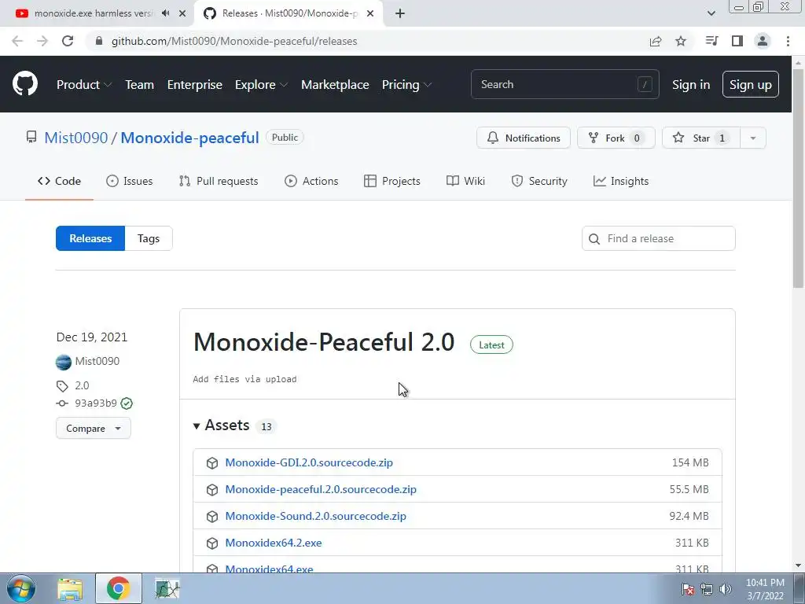Click the Chrome taskbar icon

pyautogui.click(x=119, y=588)
